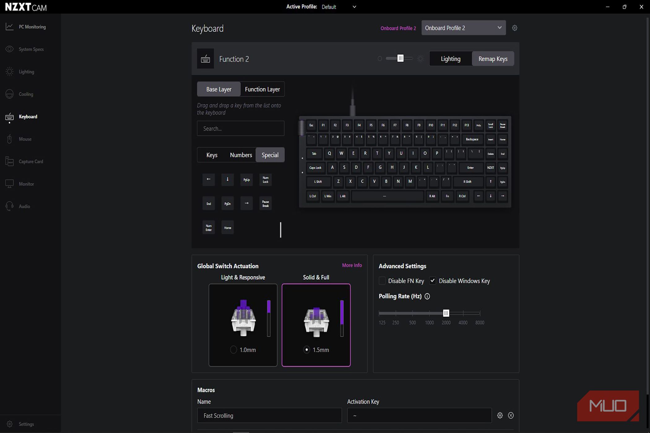Show the Special keys category
Screen dimensions: 650x433
coord(270,155)
